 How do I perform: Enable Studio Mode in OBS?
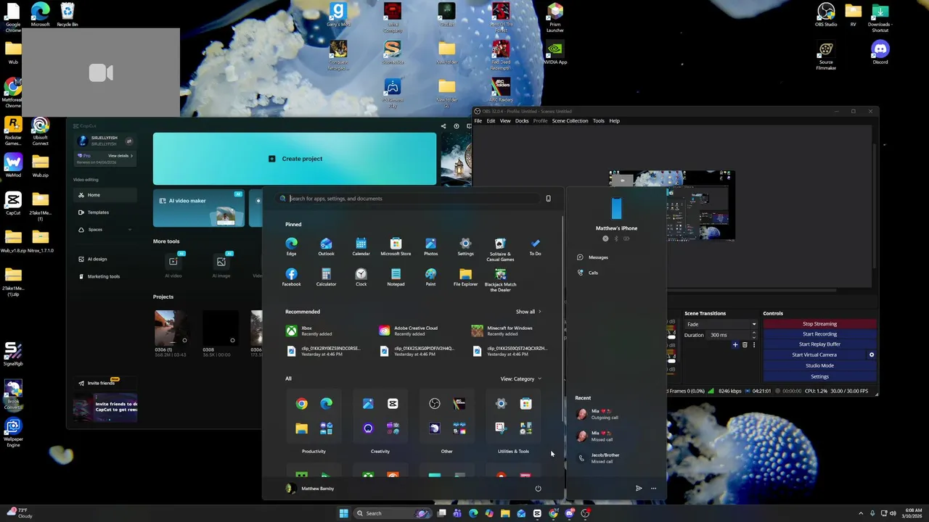pos(819,365)
